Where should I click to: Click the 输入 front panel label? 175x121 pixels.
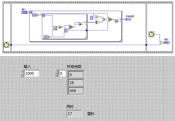27,67
